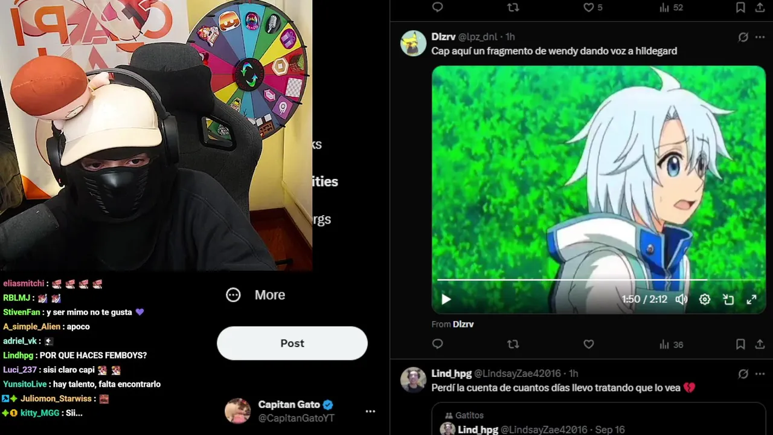Open more options on Dlzrv post
The width and height of the screenshot is (773, 435).
760,37
